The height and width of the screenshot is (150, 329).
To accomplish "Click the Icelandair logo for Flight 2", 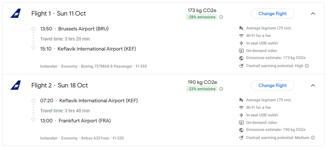I will pyautogui.click(x=16, y=85).
